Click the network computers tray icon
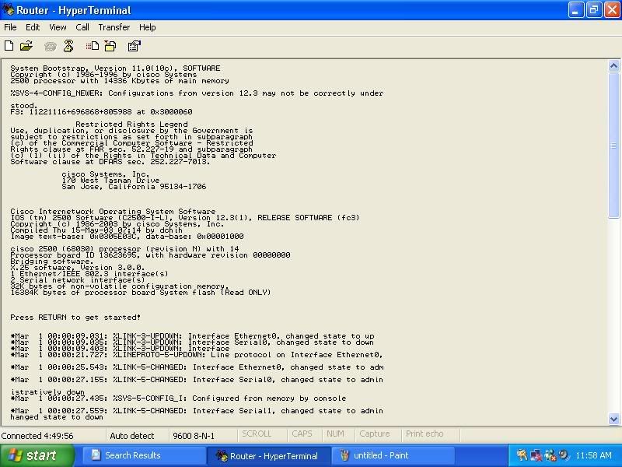 pyautogui.click(x=536, y=455)
